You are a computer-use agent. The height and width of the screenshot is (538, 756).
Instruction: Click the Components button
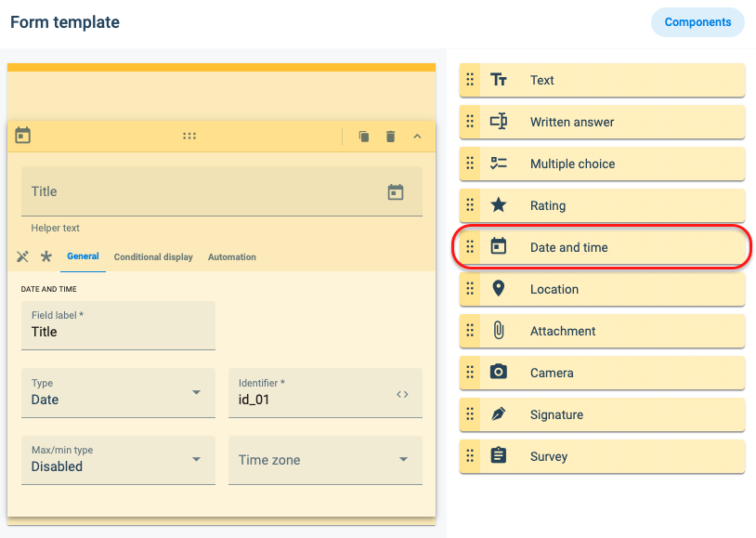697,22
